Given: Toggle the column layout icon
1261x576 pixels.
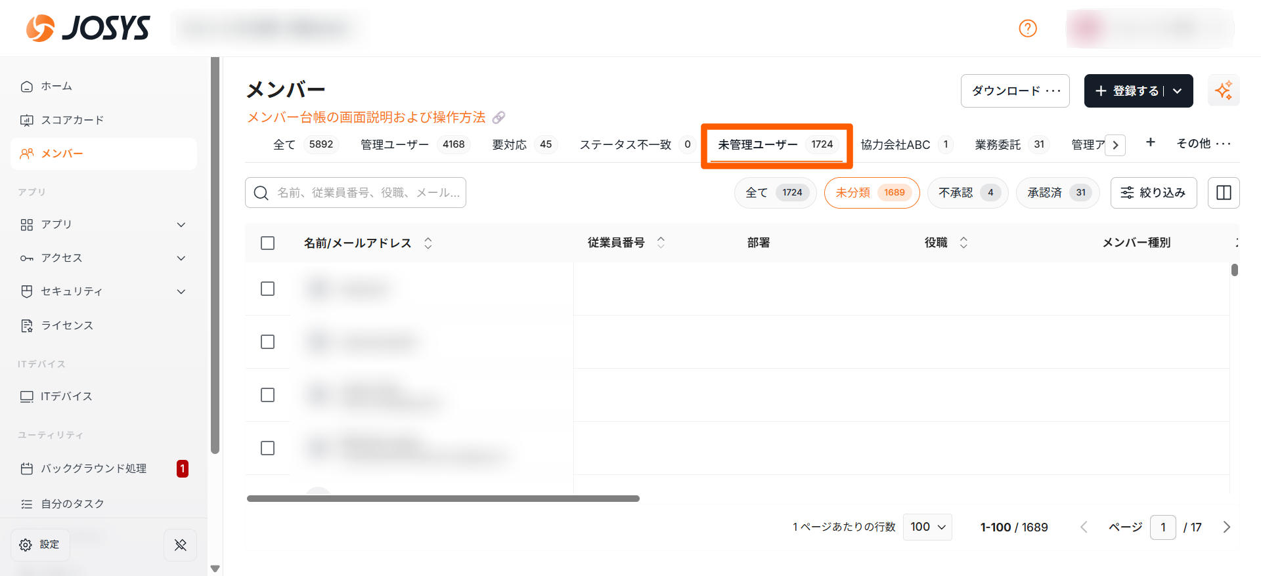Looking at the screenshot, I should click(1223, 193).
